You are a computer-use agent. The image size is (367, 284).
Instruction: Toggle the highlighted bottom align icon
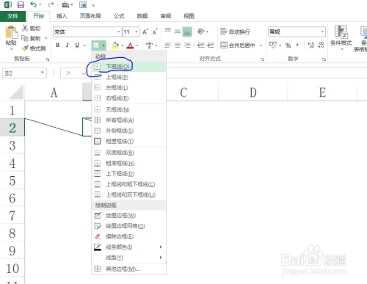coord(187,32)
